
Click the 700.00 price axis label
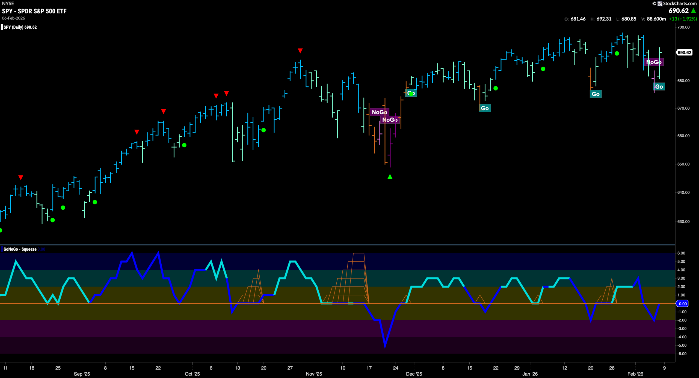[x=683, y=27]
